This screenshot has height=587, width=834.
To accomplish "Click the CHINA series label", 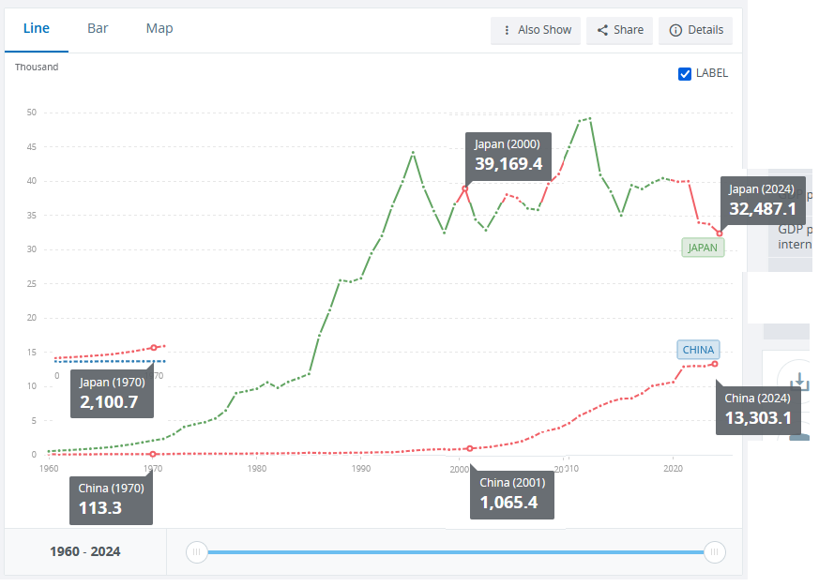I will click(698, 350).
